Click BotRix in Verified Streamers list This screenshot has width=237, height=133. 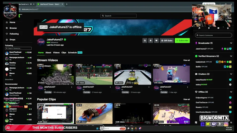[x=198, y=67]
